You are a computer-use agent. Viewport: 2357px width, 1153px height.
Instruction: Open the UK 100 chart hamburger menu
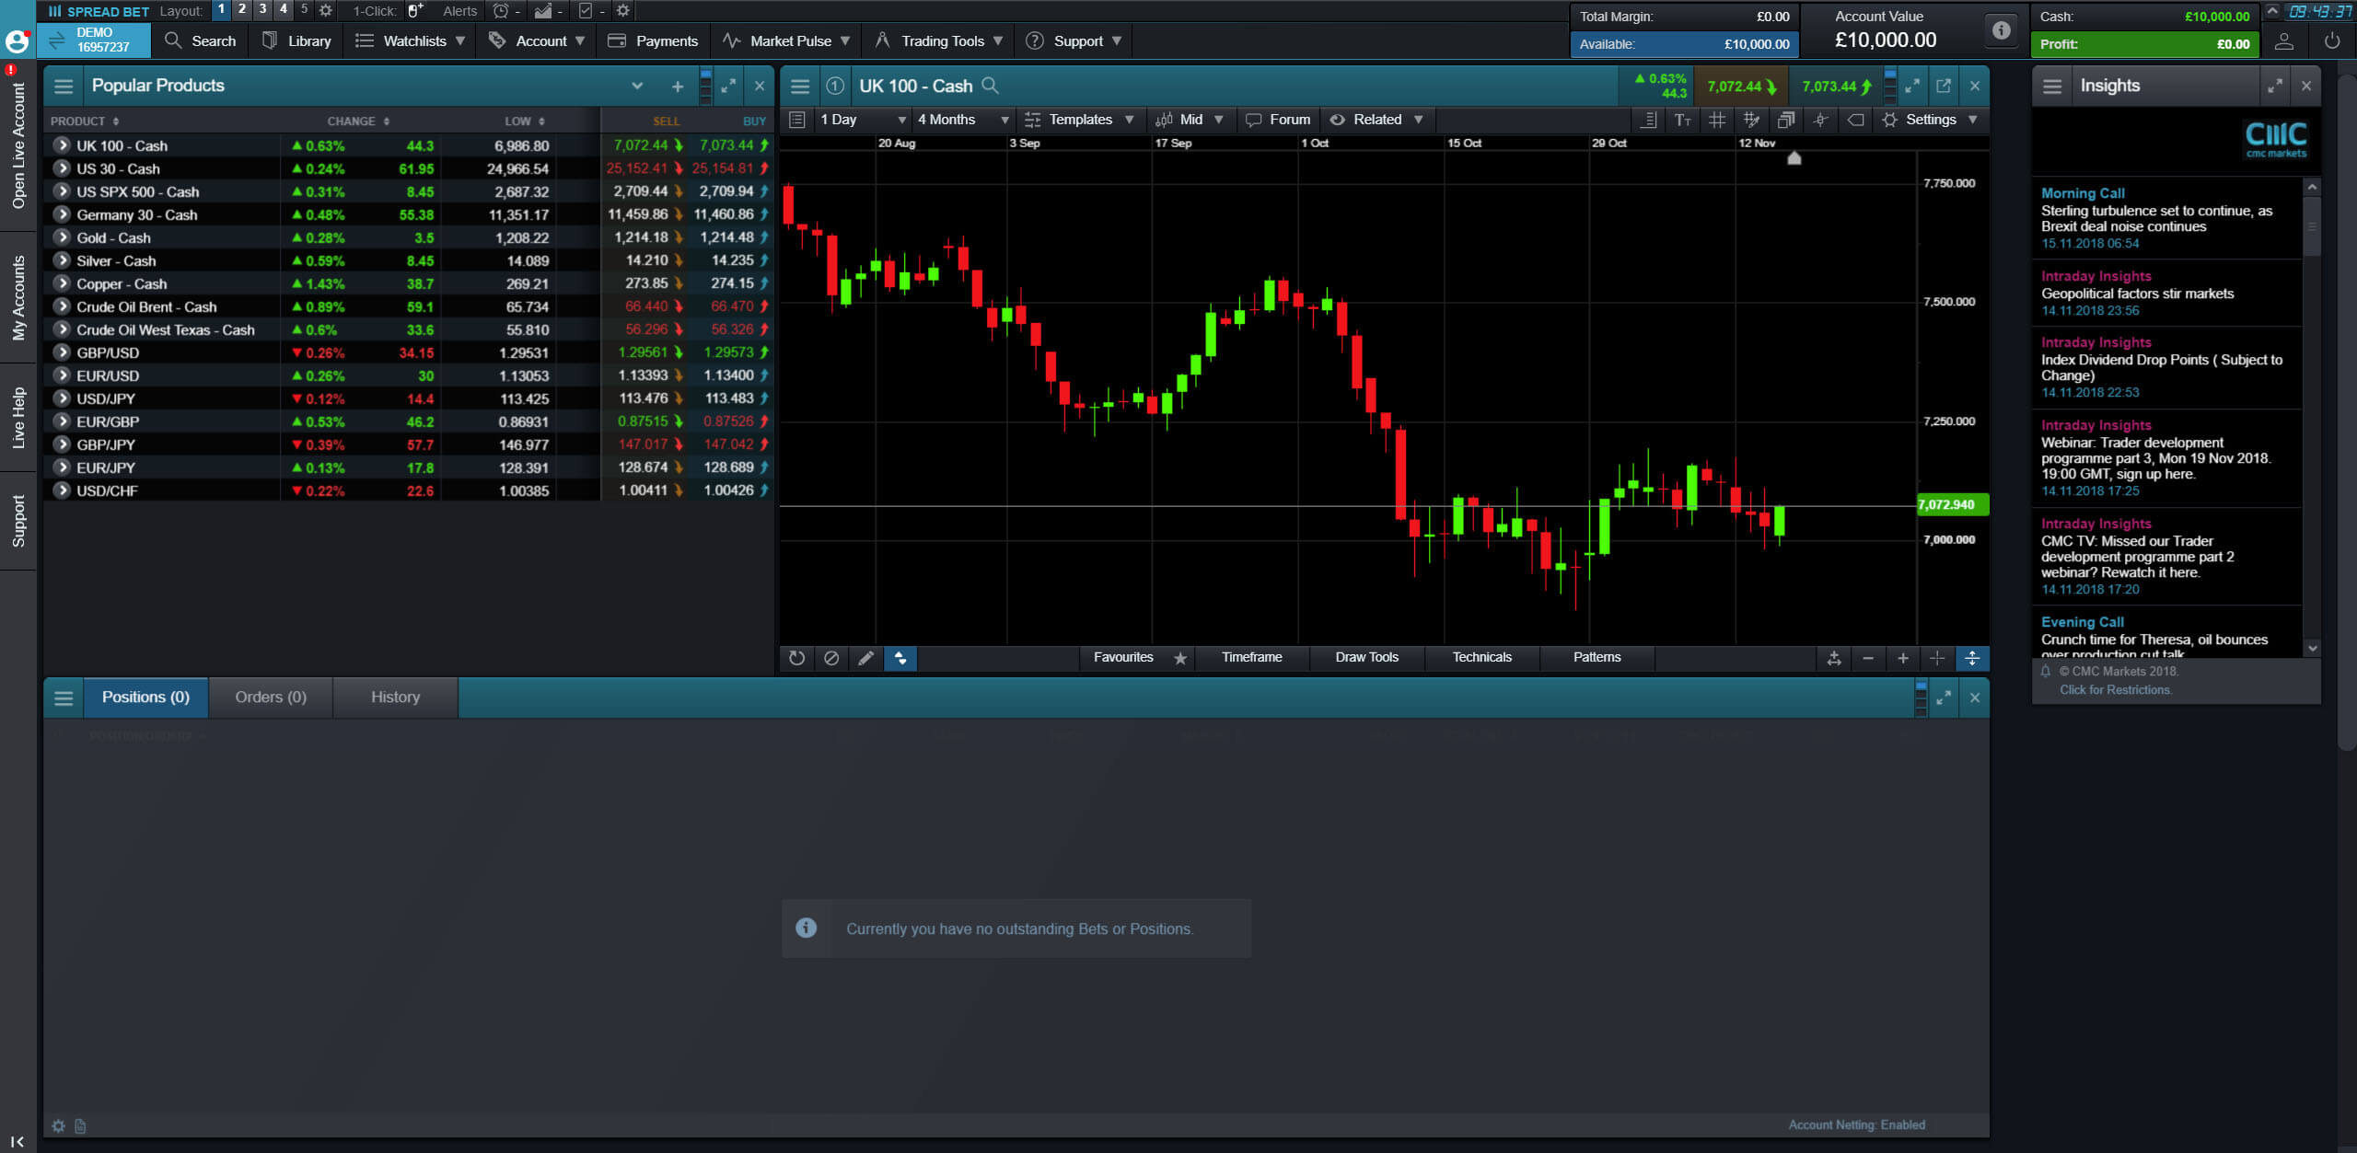(800, 86)
